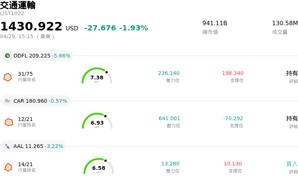Viewport: 298px width, 181px height.
Task: Click the AAL airline logo icon
Action: click(7, 146)
